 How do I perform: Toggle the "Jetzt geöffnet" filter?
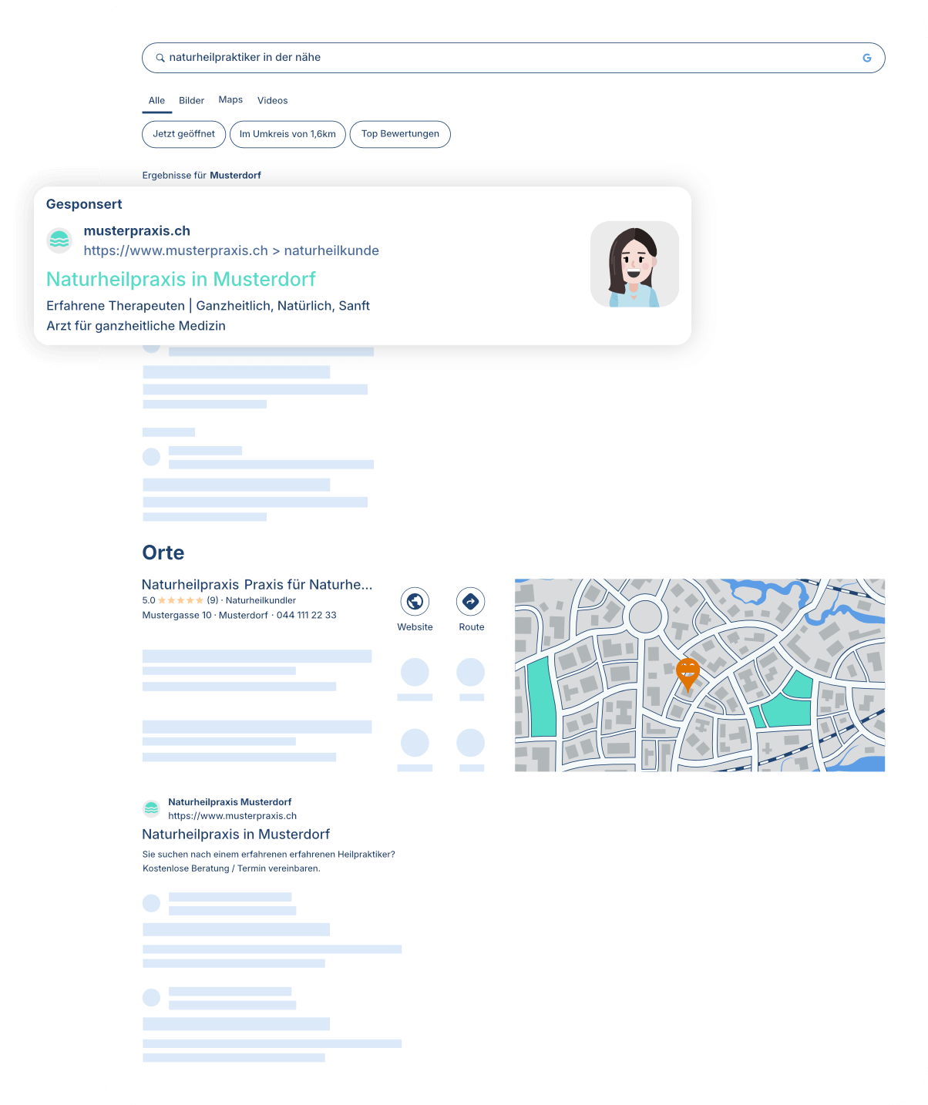click(x=183, y=134)
